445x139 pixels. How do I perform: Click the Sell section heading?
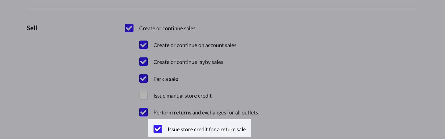(32, 28)
